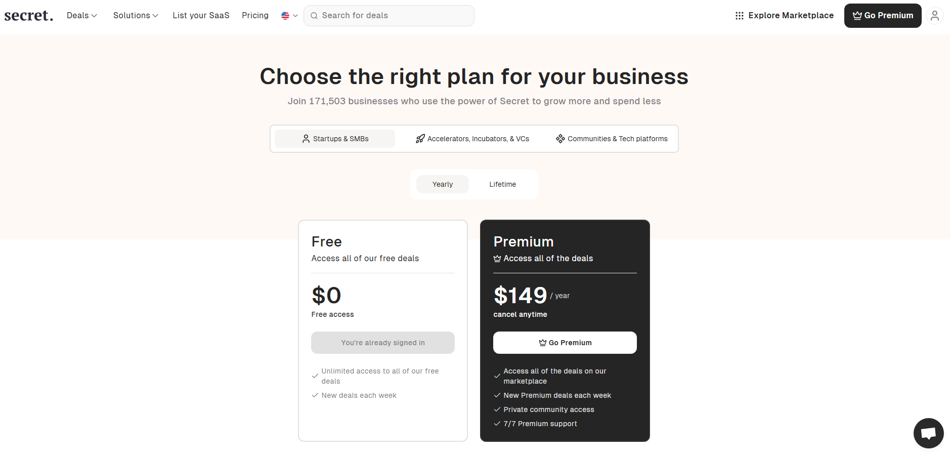Select the Communities & Tech platforms tab
The image size is (950, 454).
[x=617, y=139]
